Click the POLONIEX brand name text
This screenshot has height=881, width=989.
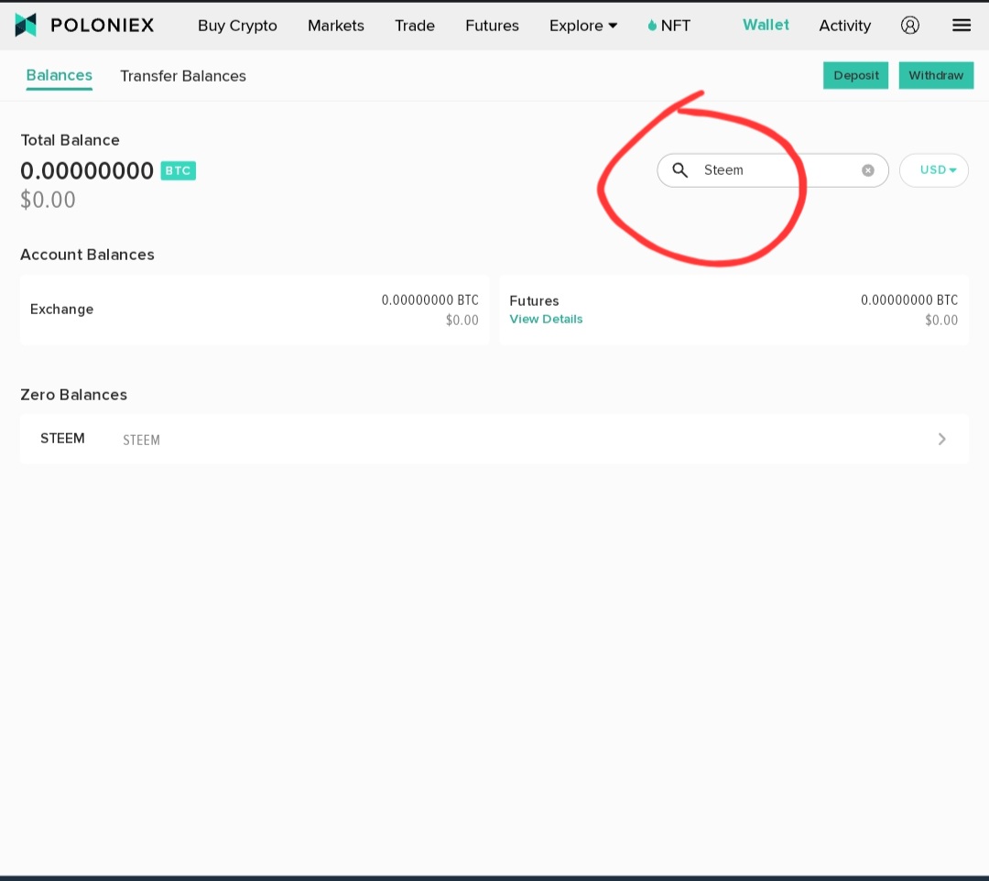tap(103, 26)
